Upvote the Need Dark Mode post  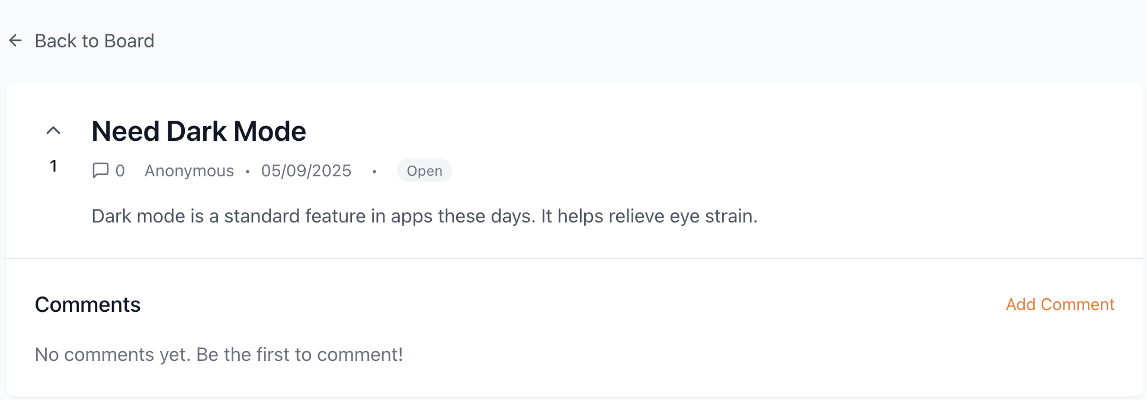click(x=53, y=131)
